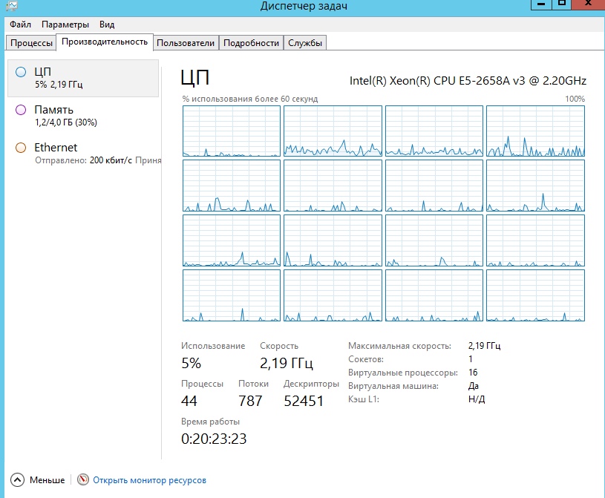The width and height of the screenshot is (605, 498).
Task: Click the purple Память circle icon
Action: click(x=21, y=110)
